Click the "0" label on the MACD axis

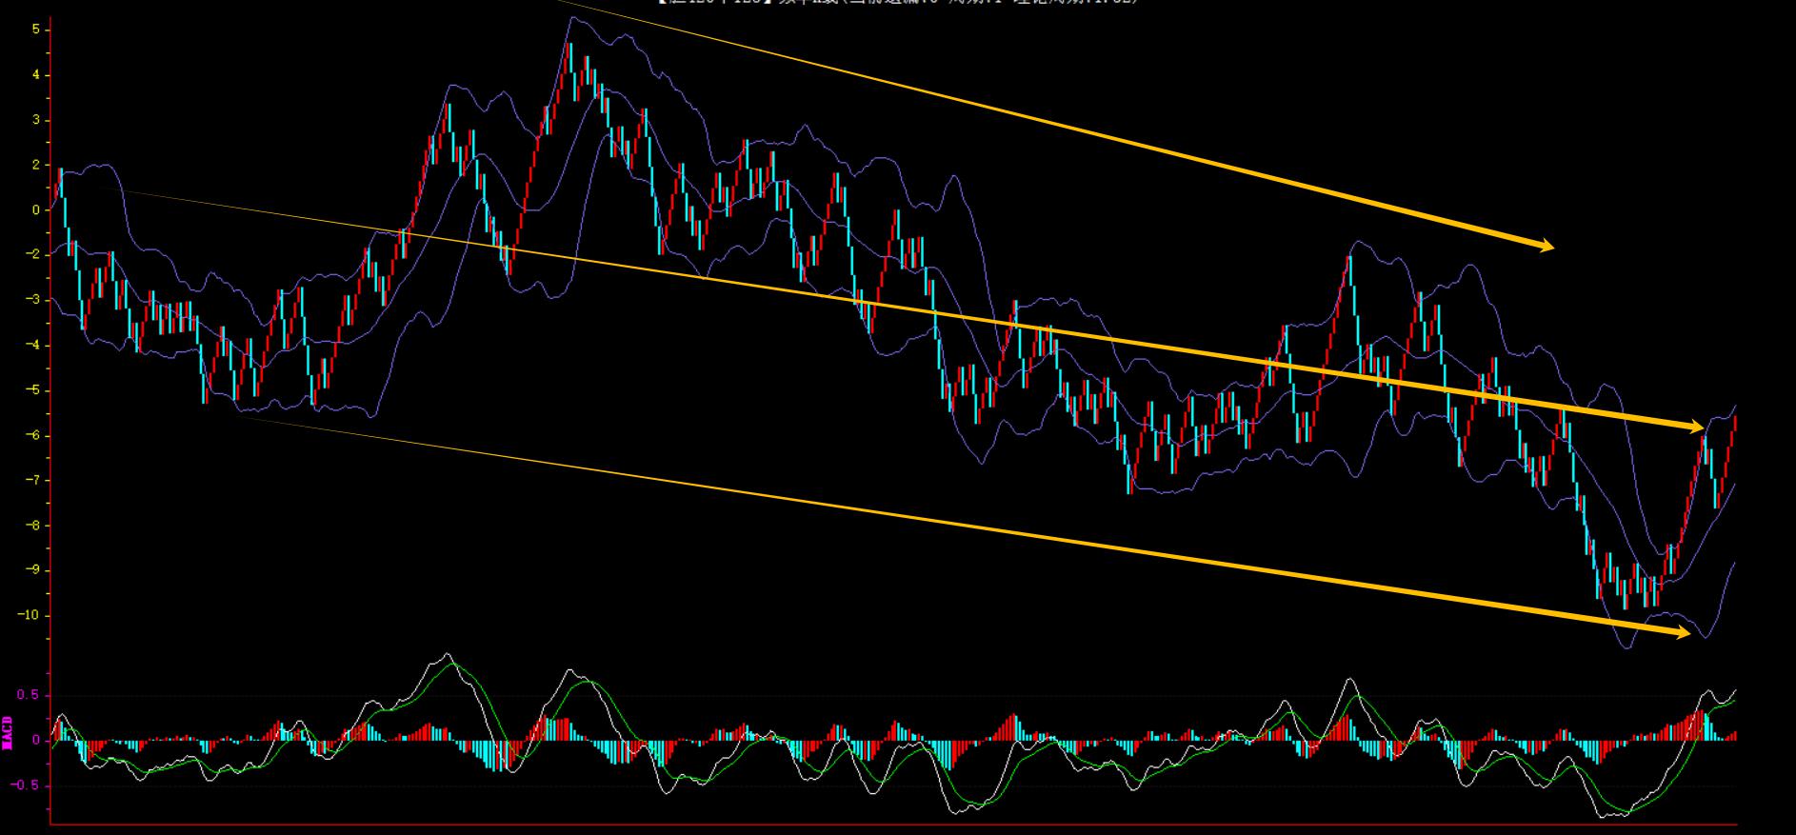[35, 741]
